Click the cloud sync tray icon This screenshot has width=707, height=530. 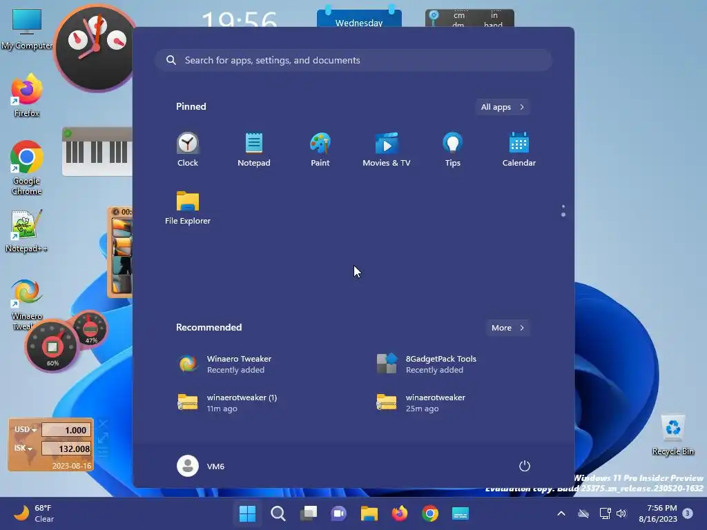click(x=583, y=513)
